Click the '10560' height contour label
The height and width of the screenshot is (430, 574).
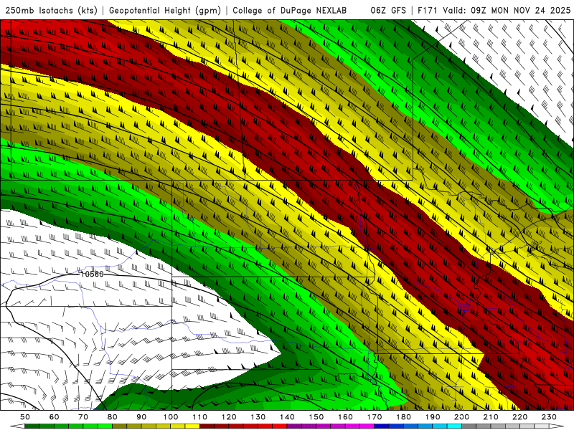pos(93,274)
